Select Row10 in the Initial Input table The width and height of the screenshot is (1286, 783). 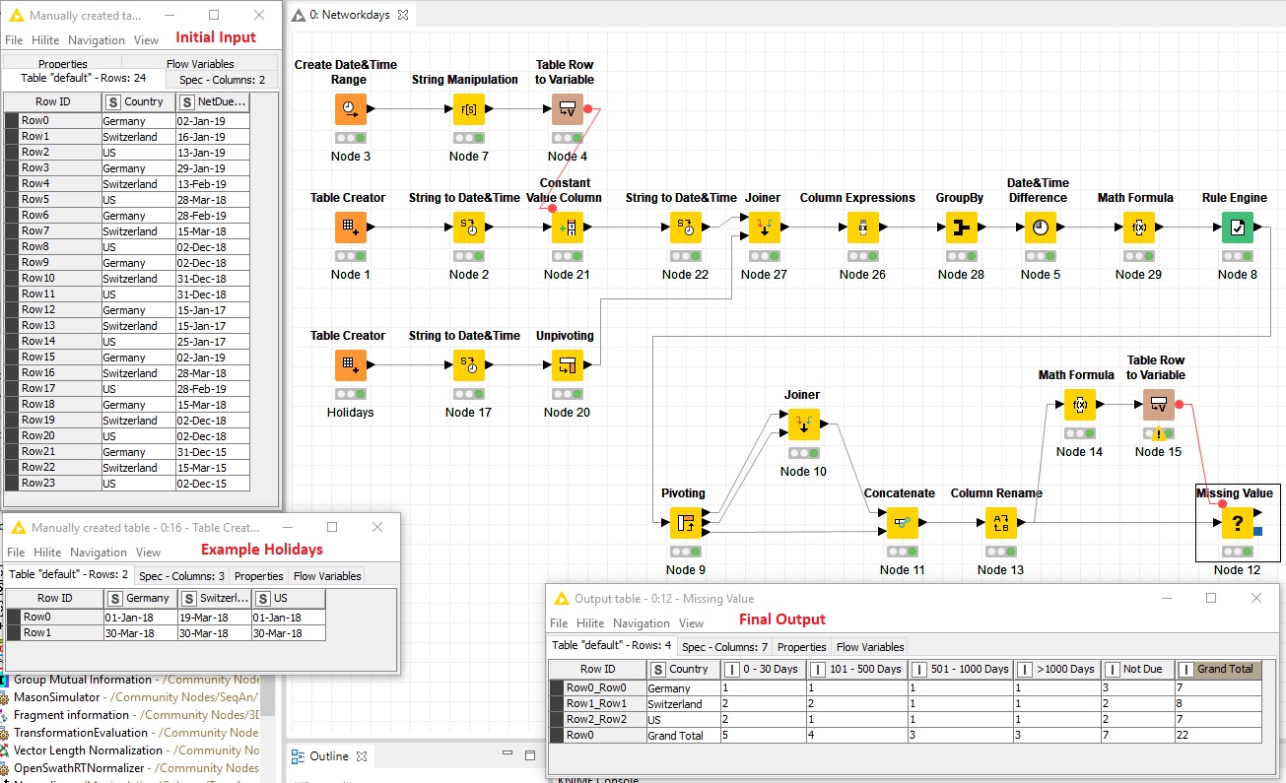[39, 279]
